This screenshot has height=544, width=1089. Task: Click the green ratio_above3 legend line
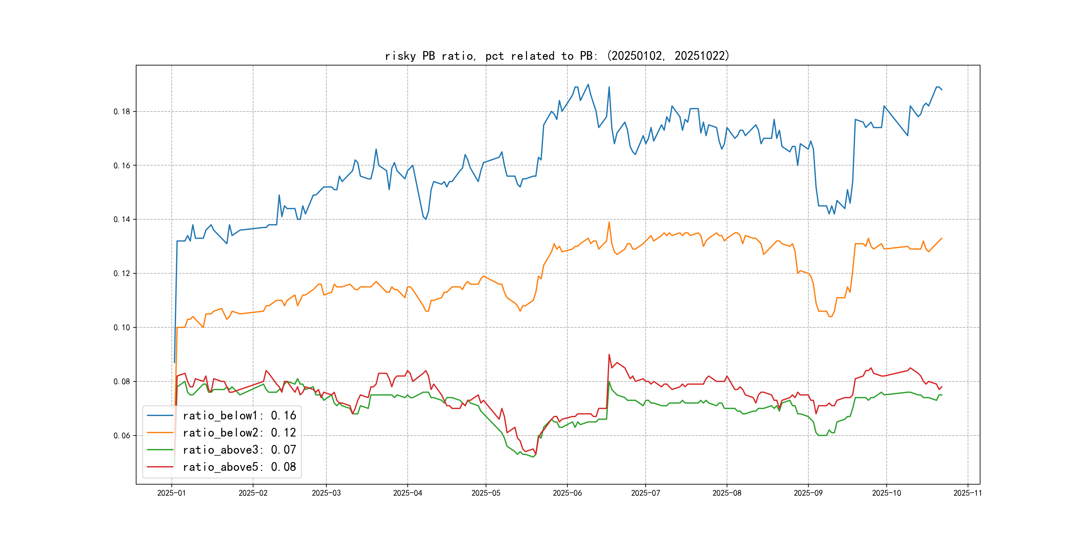pos(160,450)
